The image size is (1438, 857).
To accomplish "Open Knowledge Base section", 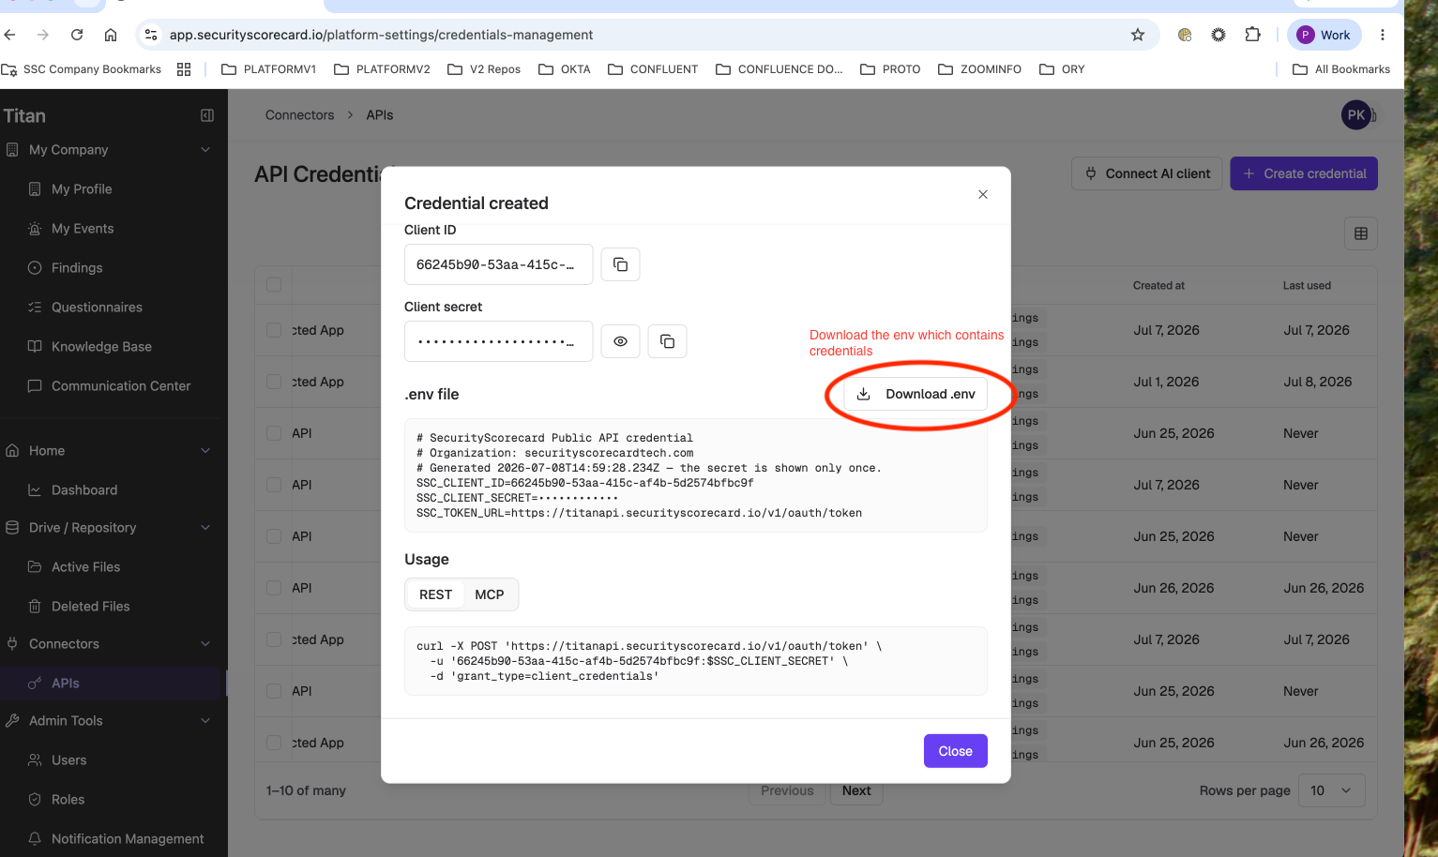I will click(101, 347).
